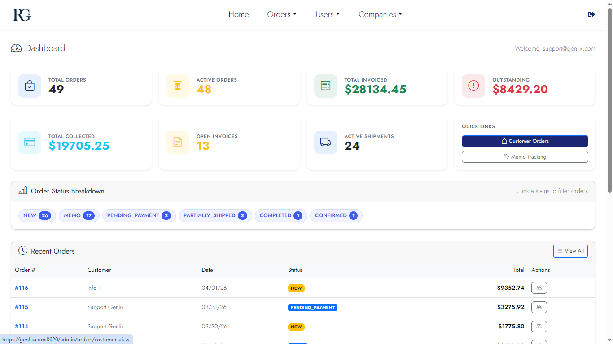Click the shopping bag icon on Total Orders card
613x344 pixels.
click(x=29, y=86)
